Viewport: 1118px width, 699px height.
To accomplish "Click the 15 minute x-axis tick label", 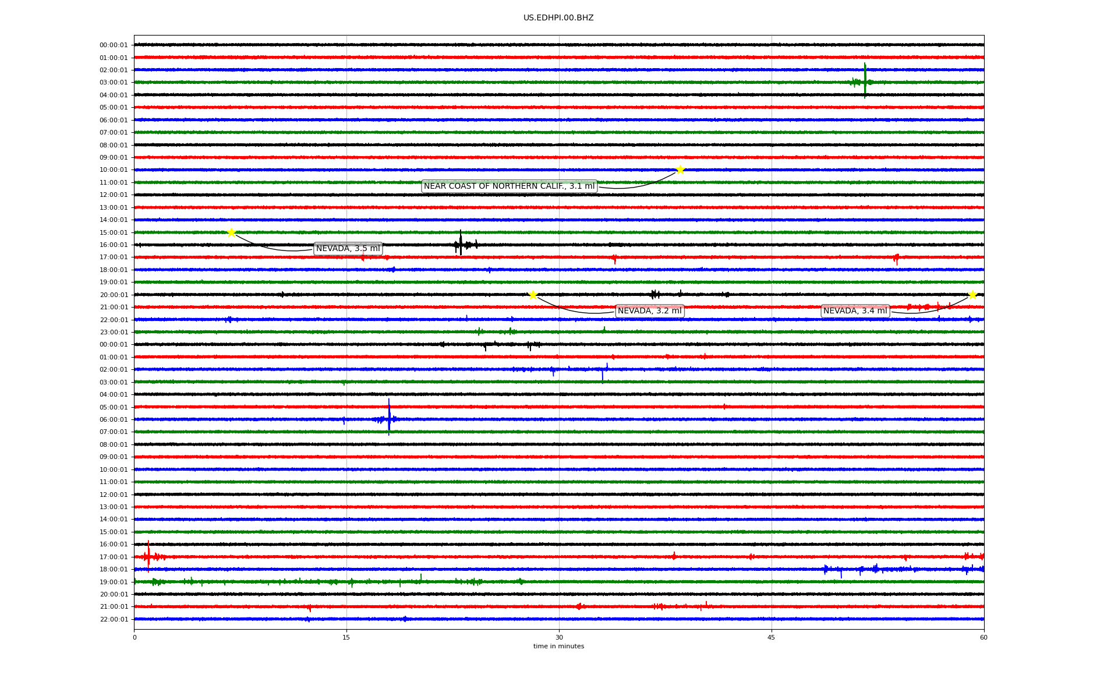I will point(346,637).
